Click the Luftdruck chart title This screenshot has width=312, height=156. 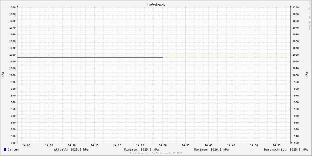point(156,5)
